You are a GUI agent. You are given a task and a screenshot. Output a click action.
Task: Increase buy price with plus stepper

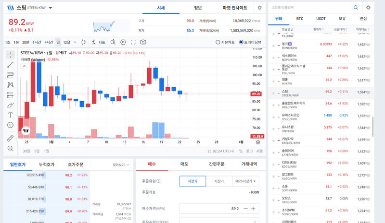[253, 209]
